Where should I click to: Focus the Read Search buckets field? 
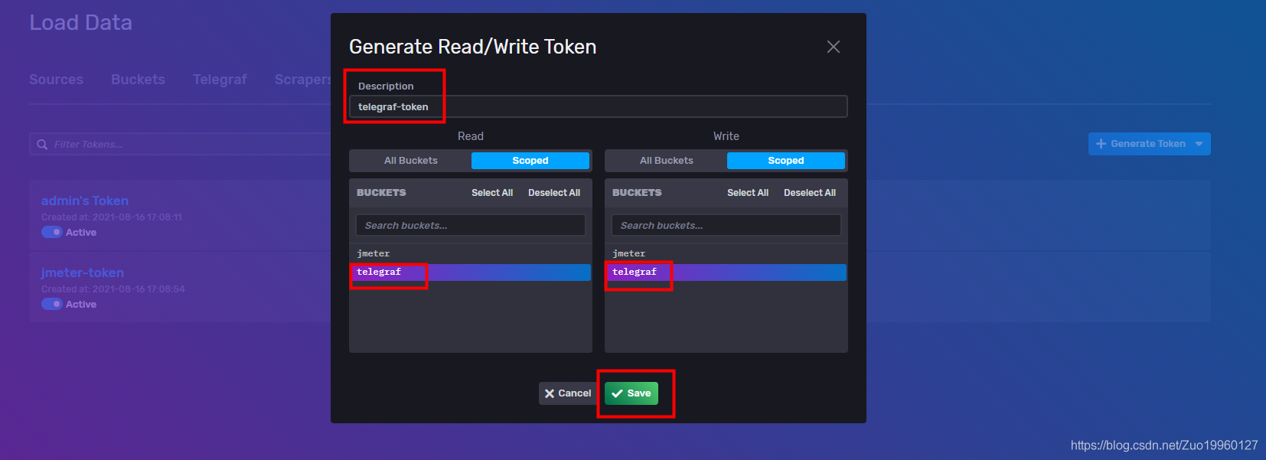point(471,225)
